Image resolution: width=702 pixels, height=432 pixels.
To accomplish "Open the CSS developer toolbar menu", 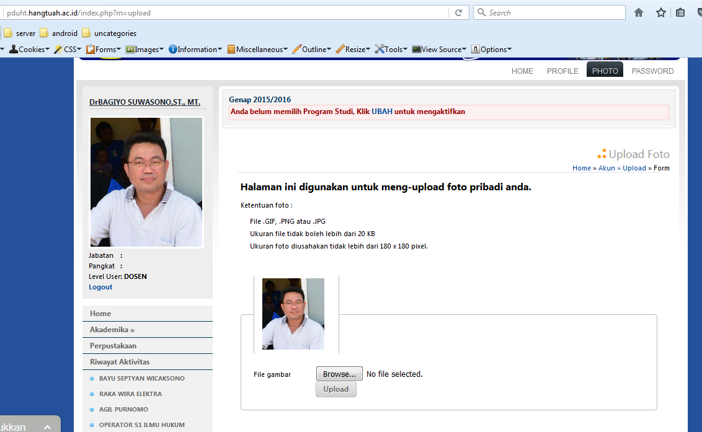I will 68,49.
